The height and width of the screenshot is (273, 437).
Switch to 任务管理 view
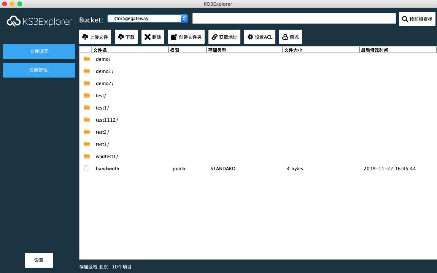coord(39,70)
